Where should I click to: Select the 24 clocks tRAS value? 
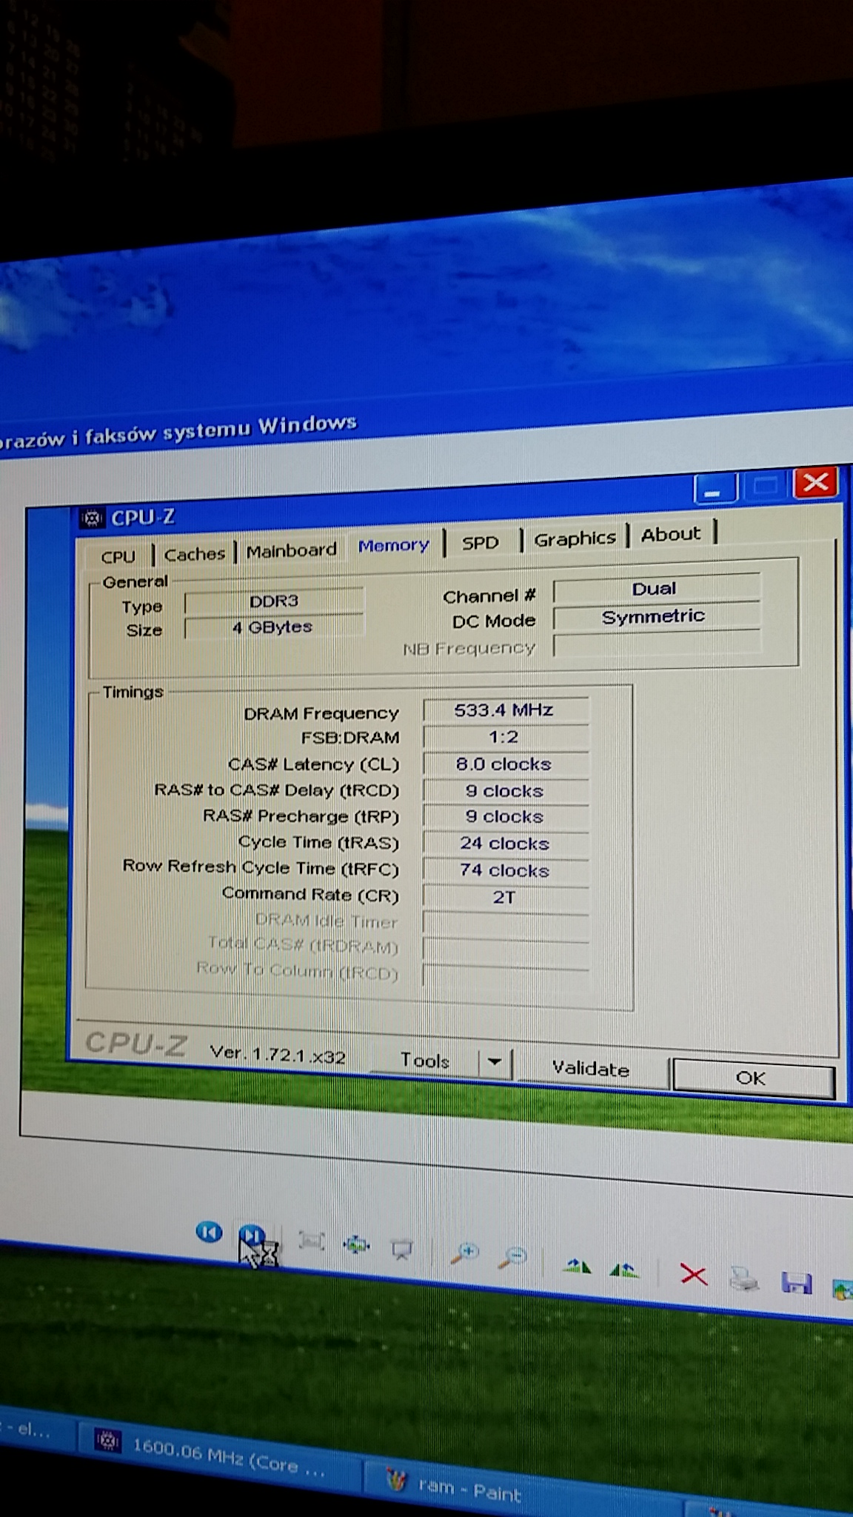click(x=506, y=844)
